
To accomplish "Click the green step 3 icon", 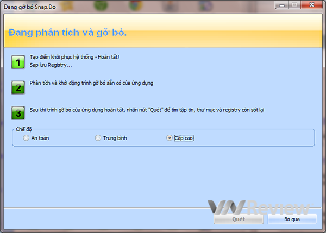I will pyautogui.click(x=18, y=113).
